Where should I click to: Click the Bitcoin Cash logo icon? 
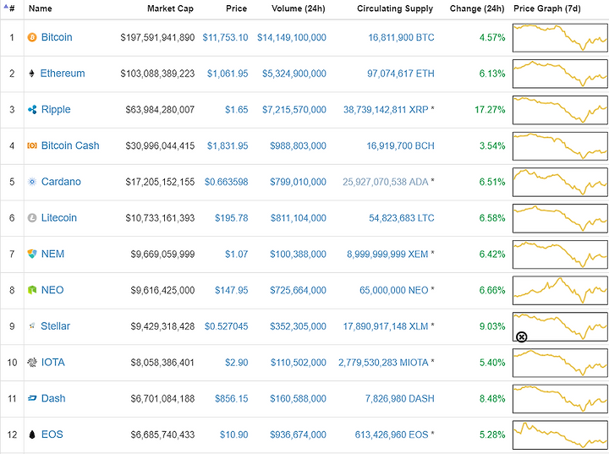click(32, 145)
